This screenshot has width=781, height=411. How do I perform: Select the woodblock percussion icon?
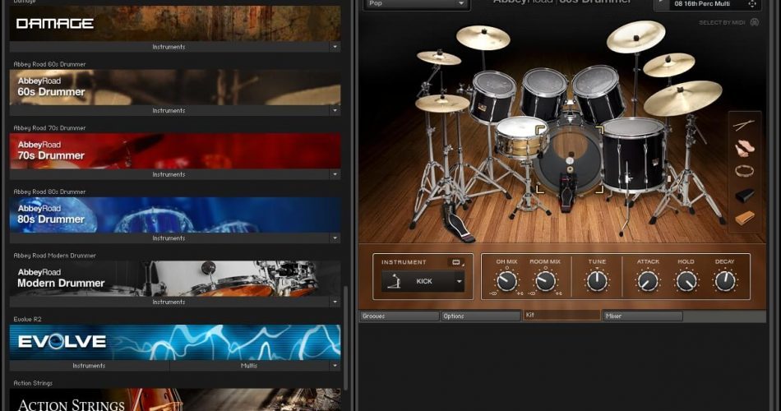(x=745, y=218)
